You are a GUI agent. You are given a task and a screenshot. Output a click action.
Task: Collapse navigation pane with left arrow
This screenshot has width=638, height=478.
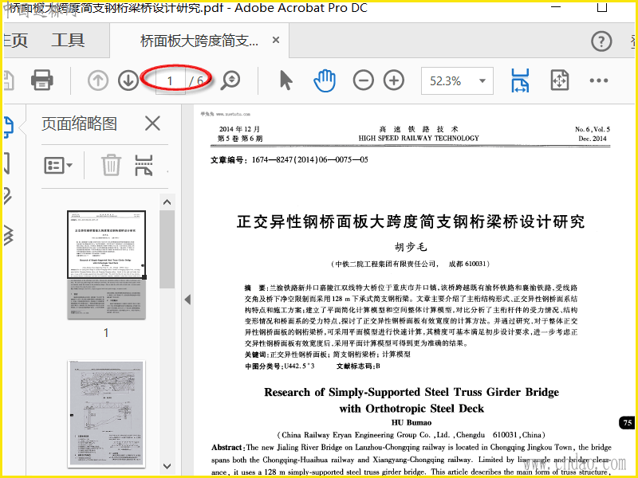click(187, 300)
